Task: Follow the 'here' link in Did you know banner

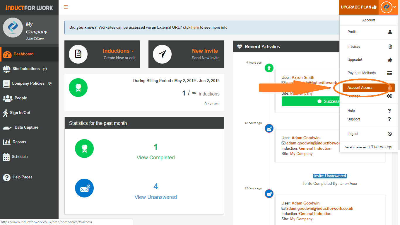Action: 195,28
